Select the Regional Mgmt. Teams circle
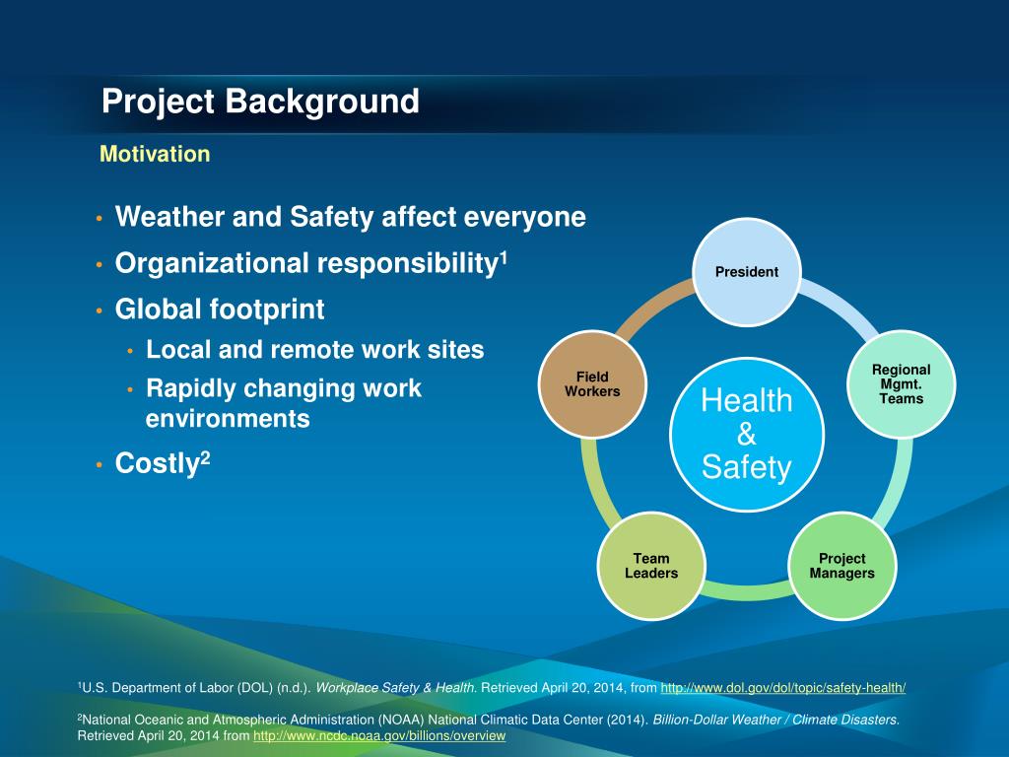Screen dimensions: 1009x757 [901, 384]
